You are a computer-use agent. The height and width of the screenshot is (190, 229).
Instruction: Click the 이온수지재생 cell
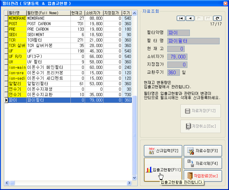click(49, 89)
